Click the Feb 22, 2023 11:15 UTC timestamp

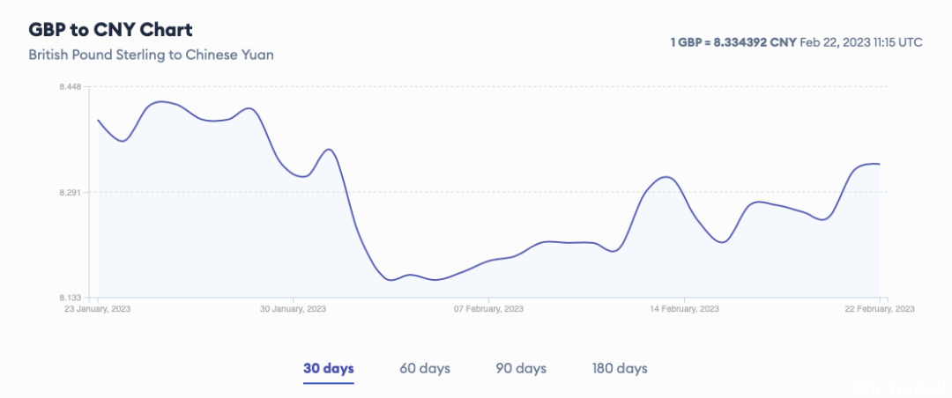(861, 42)
